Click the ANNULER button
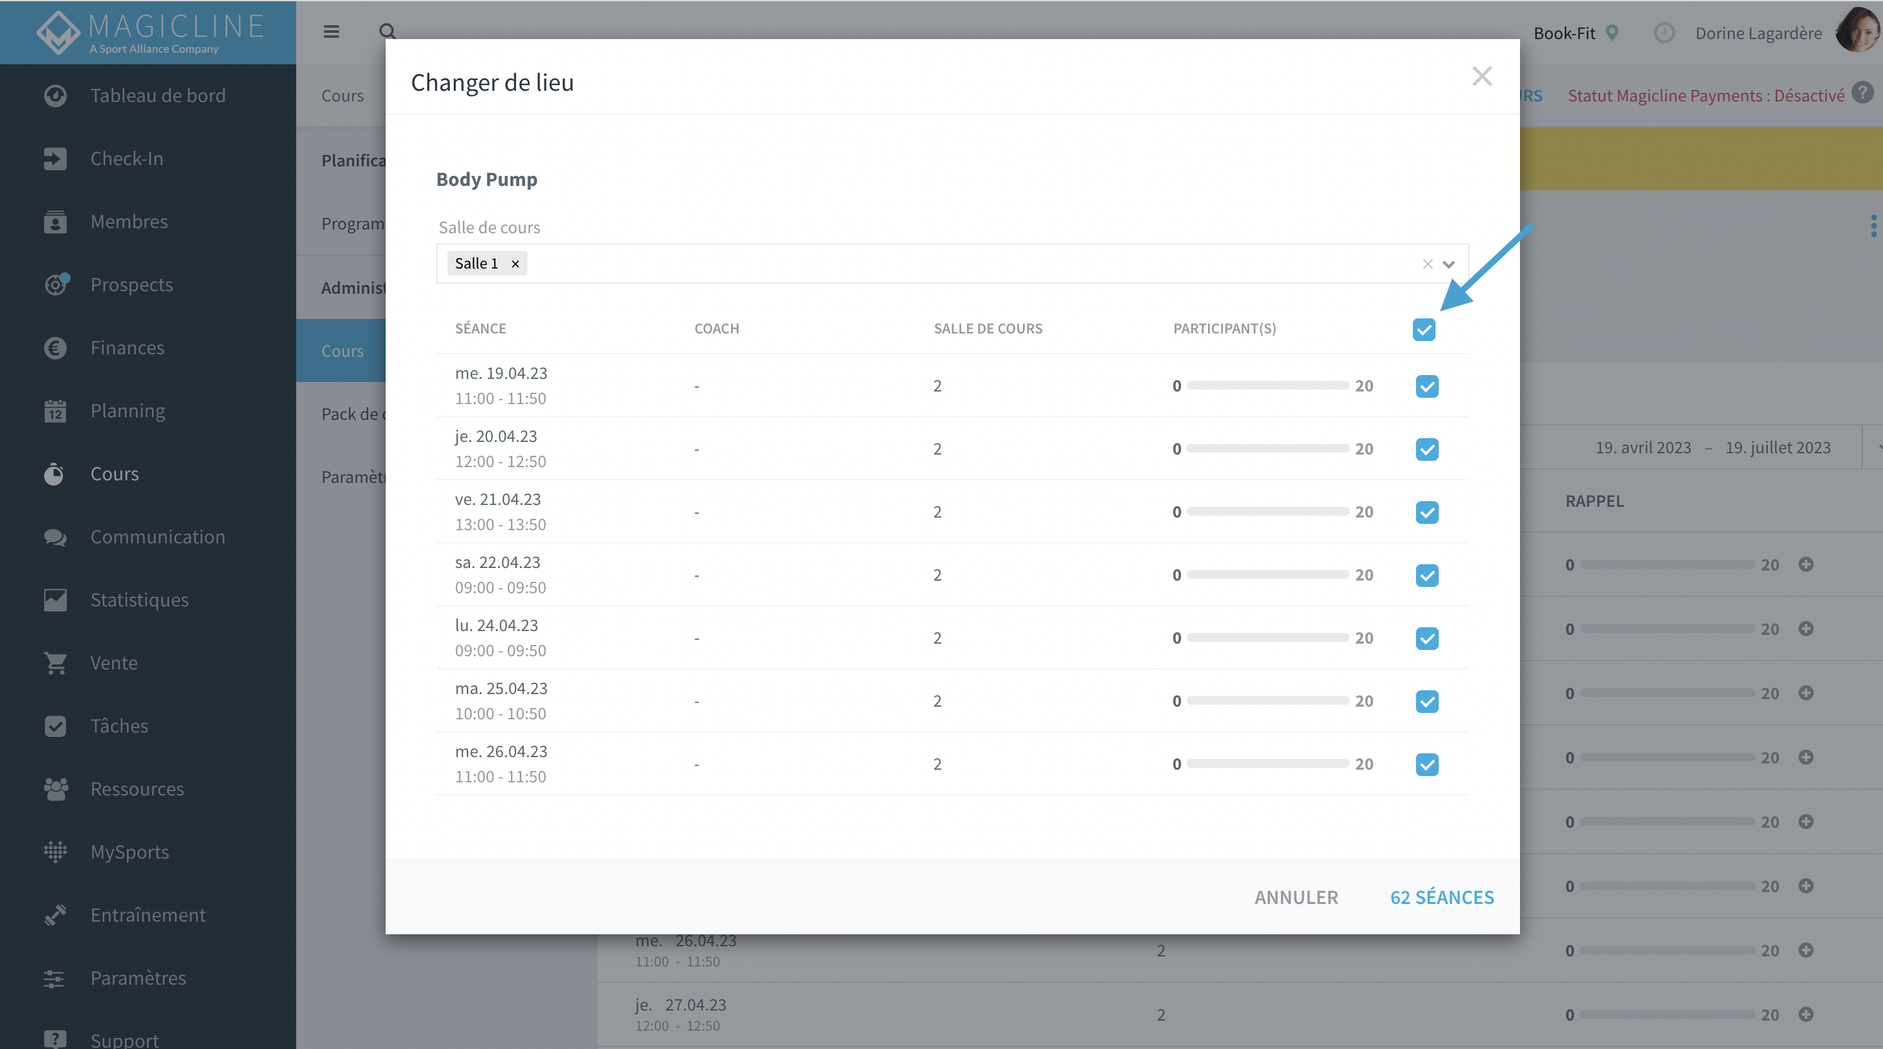The width and height of the screenshot is (1883, 1049). point(1296,897)
